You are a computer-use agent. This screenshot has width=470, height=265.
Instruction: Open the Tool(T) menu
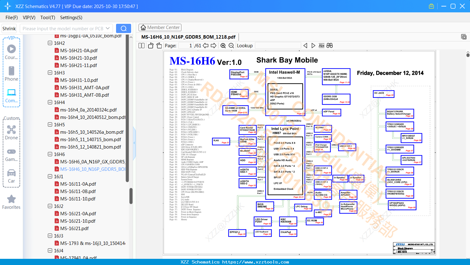[48, 18]
